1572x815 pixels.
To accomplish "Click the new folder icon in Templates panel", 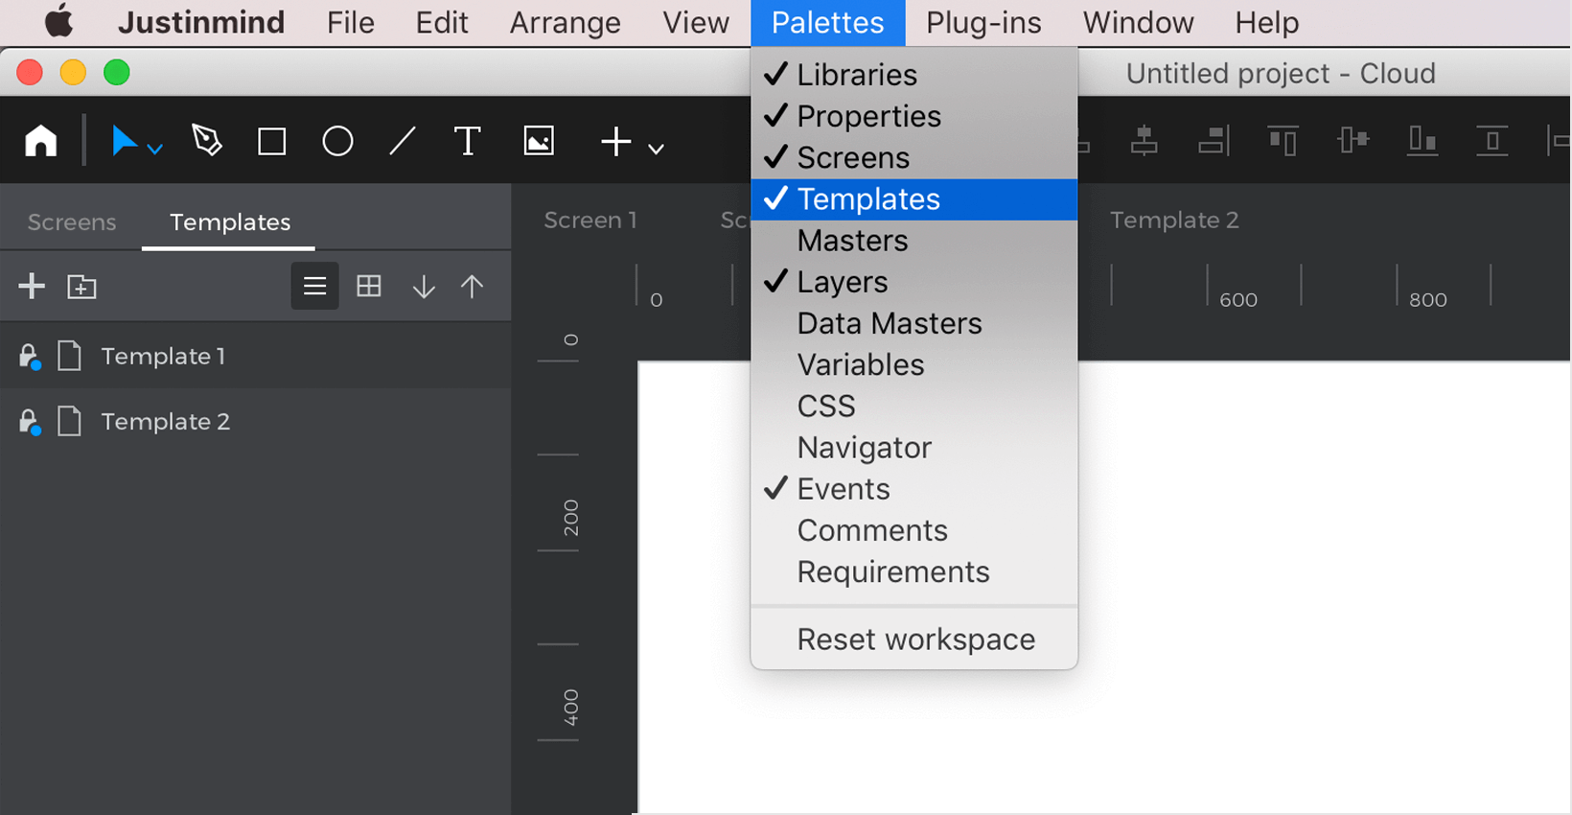I will point(81,287).
